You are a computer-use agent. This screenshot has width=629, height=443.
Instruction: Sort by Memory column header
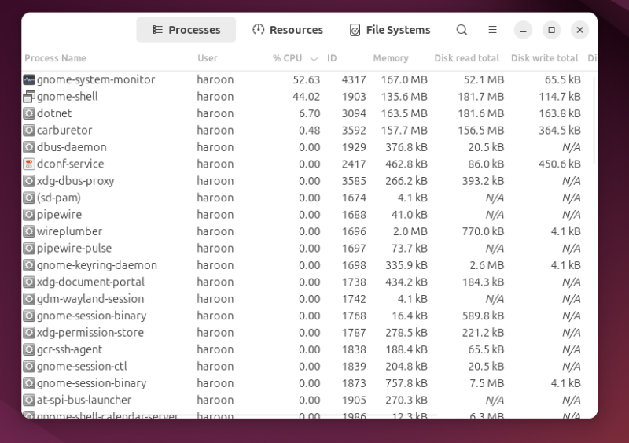(391, 58)
